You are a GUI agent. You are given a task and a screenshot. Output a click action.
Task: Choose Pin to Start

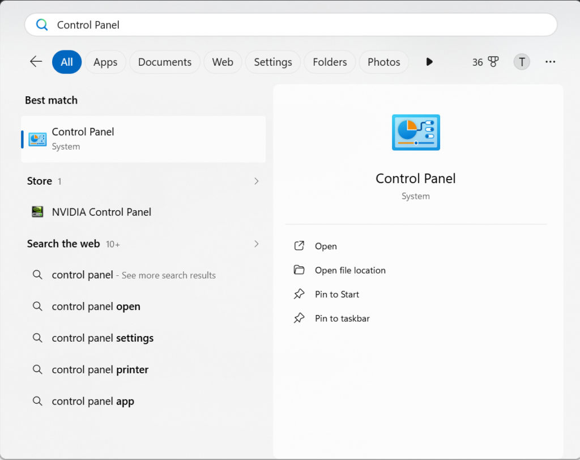[336, 294]
